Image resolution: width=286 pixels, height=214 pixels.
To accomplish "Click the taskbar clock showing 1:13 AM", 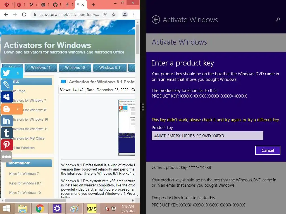I will (128, 209).
